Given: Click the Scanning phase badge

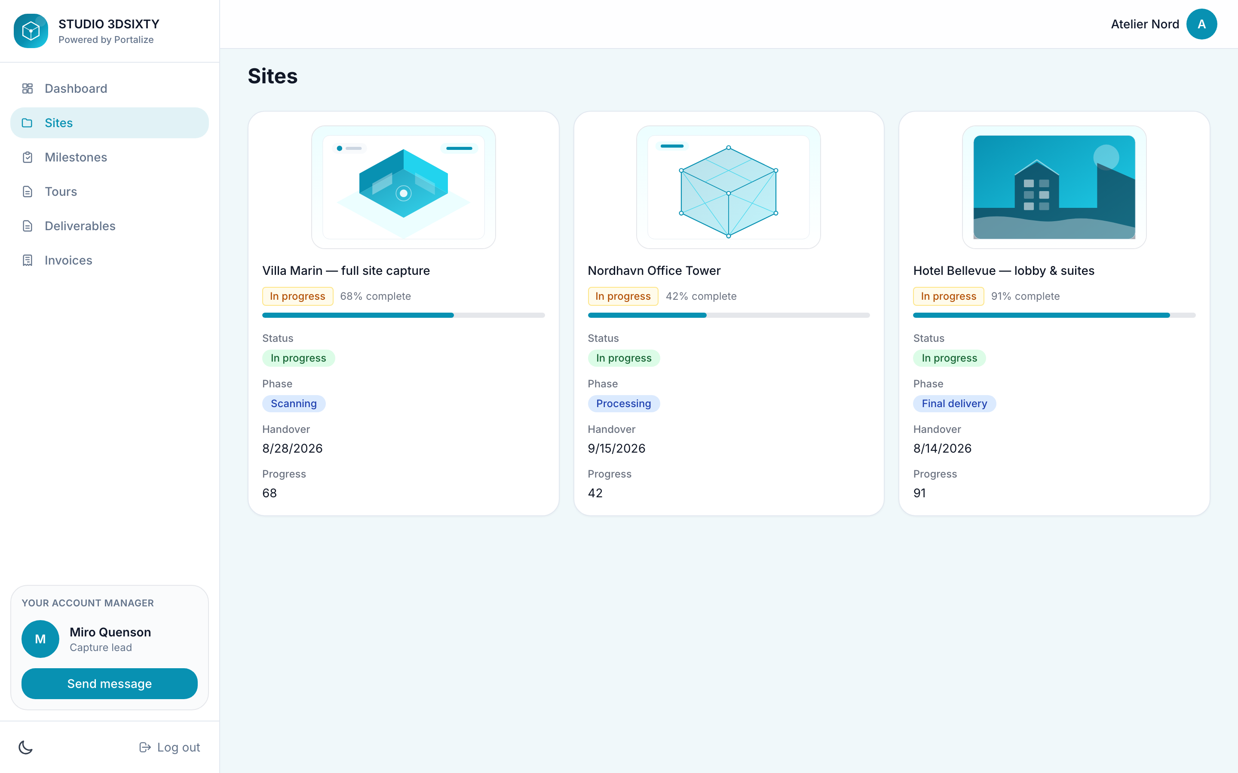Looking at the screenshot, I should [294, 403].
